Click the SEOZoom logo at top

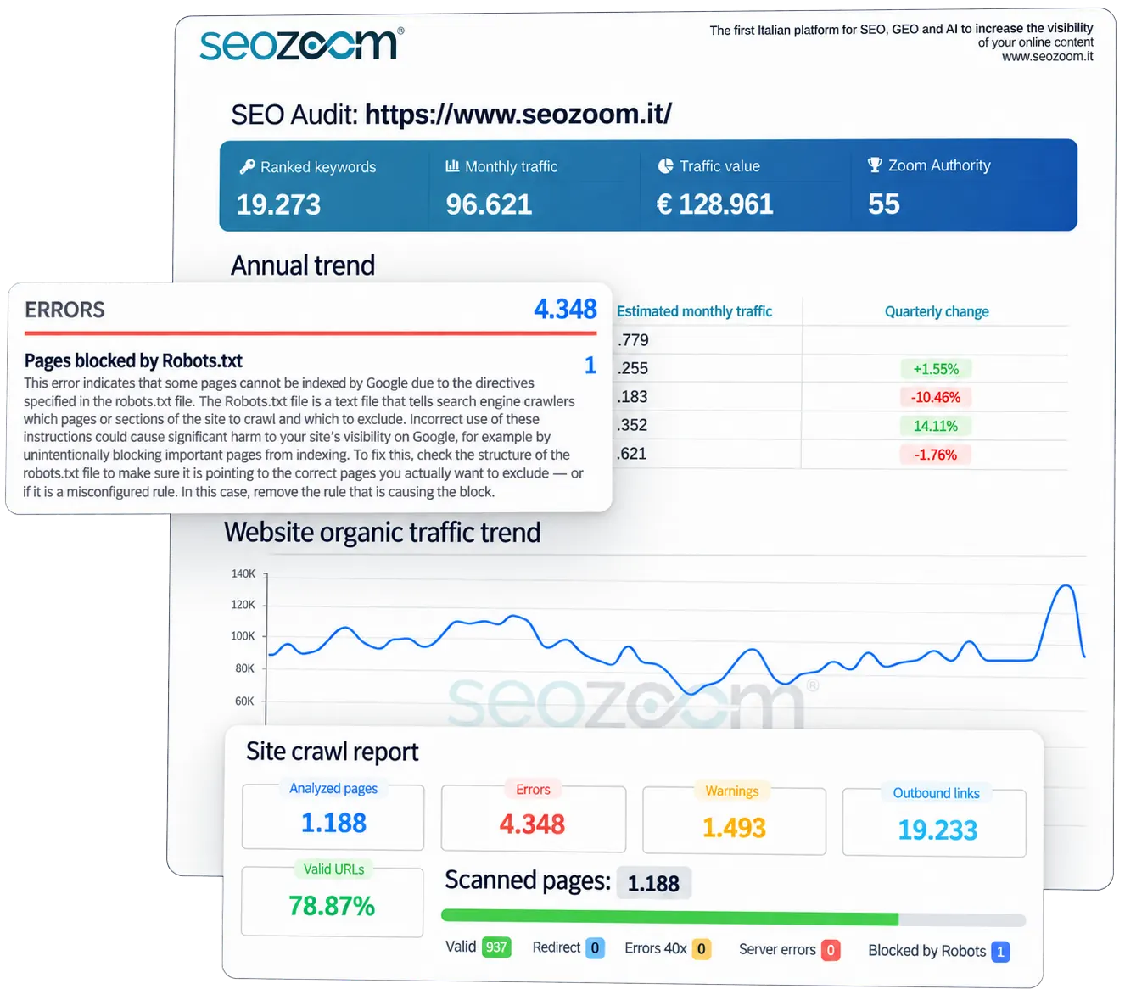(x=301, y=44)
